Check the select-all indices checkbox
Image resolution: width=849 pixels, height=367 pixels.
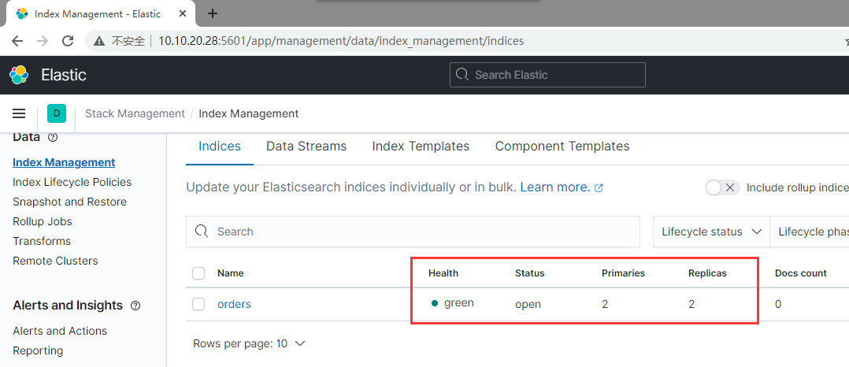pyautogui.click(x=198, y=273)
